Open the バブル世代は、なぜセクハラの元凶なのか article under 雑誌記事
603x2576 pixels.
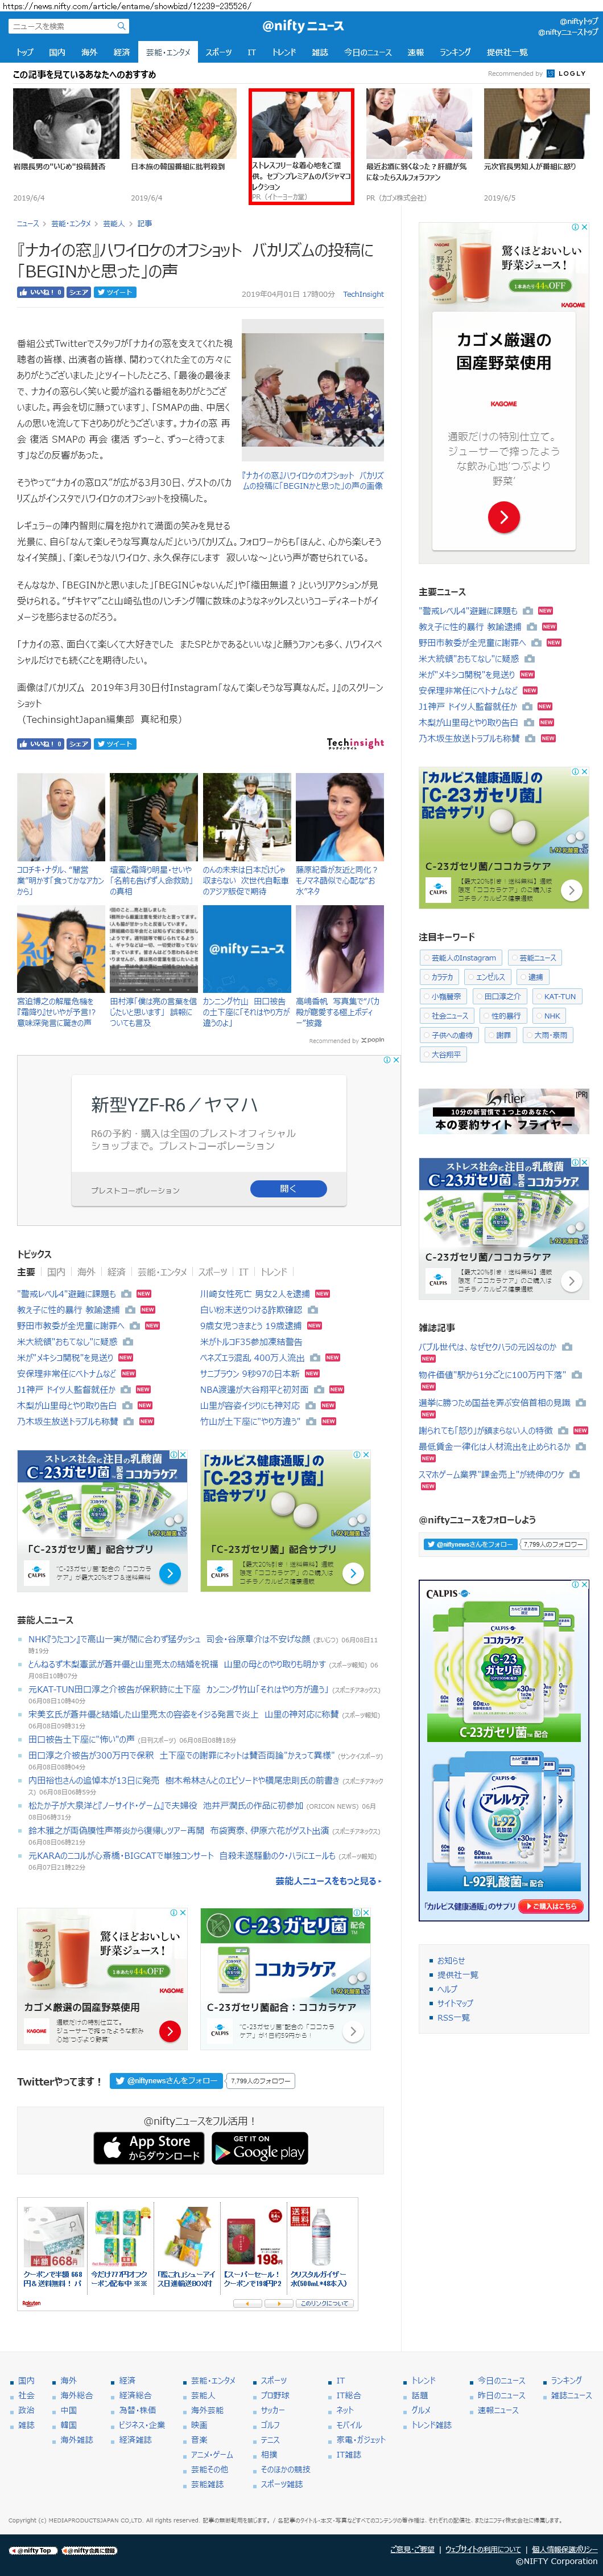click(487, 1347)
